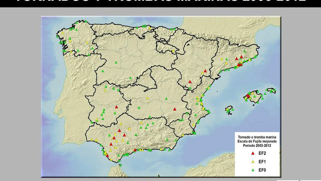
Task: Click the green EF0 triangle in legend
Action: tap(252, 170)
